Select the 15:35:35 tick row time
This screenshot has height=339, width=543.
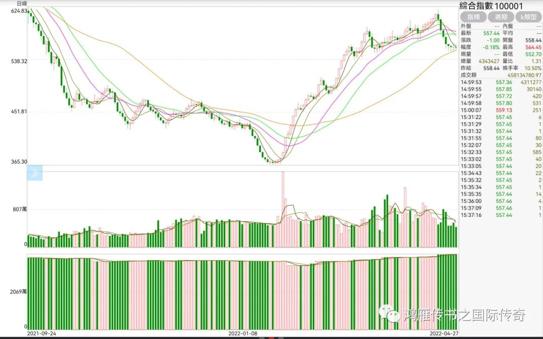pos(471,194)
